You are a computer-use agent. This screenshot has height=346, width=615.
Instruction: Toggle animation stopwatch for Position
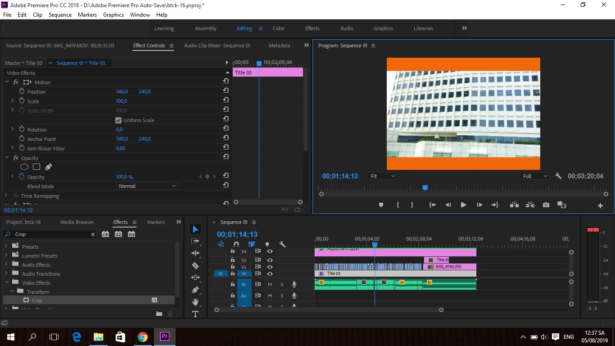click(22, 91)
